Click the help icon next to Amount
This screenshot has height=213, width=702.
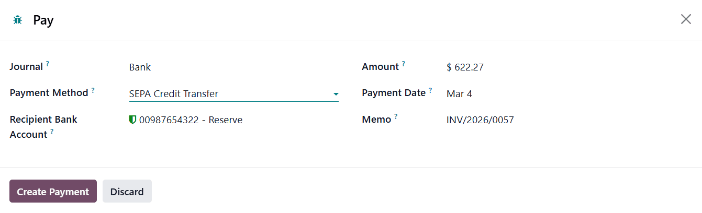point(404,64)
